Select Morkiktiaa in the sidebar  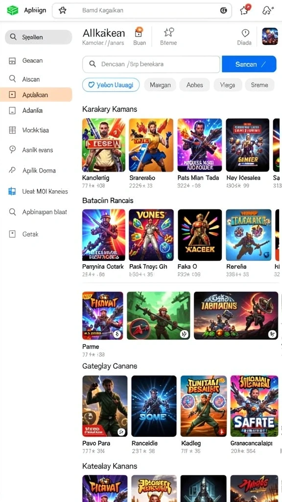(x=35, y=130)
